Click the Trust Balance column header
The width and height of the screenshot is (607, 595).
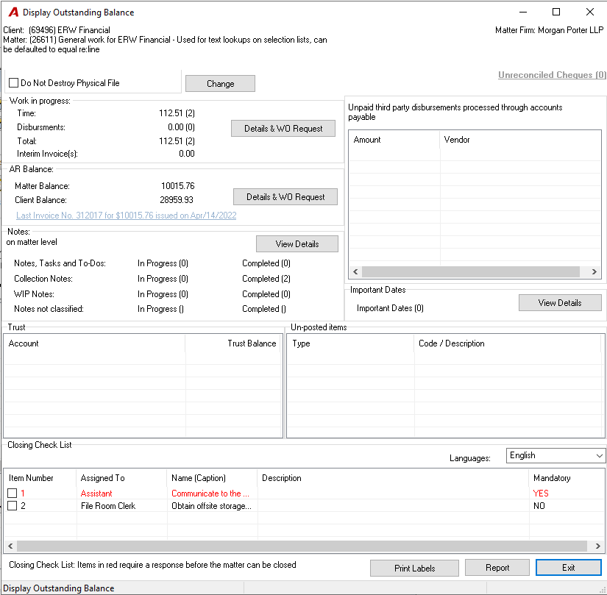[233, 343]
